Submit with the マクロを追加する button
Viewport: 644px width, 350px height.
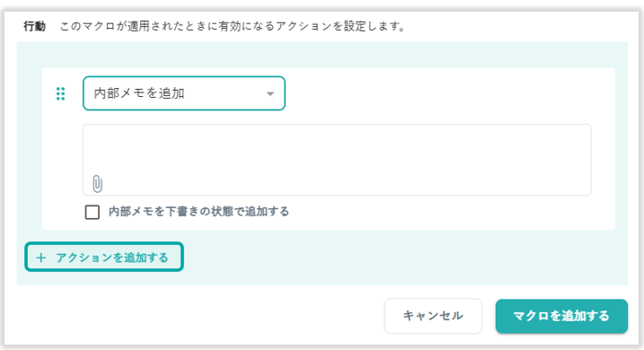(561, 316)
